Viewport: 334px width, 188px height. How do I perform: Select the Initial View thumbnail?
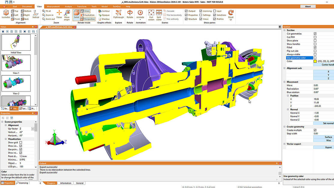(16, 42)
